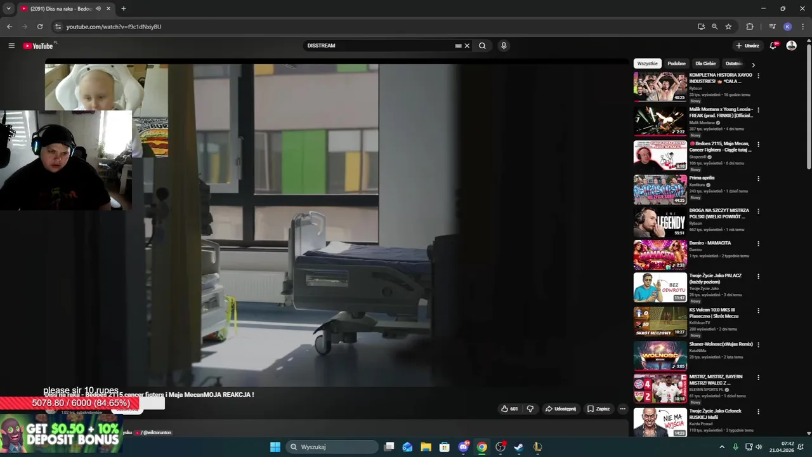Open DROGA NA SZCZYT MISTRZA thumbnail
The image size is (812, 457).
click(660, 222)
